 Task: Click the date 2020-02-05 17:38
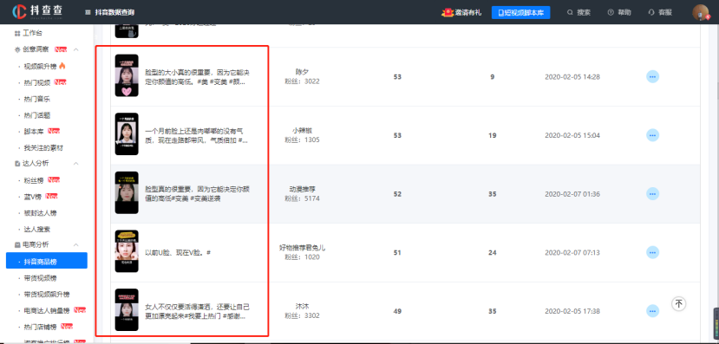pos(572,311)
